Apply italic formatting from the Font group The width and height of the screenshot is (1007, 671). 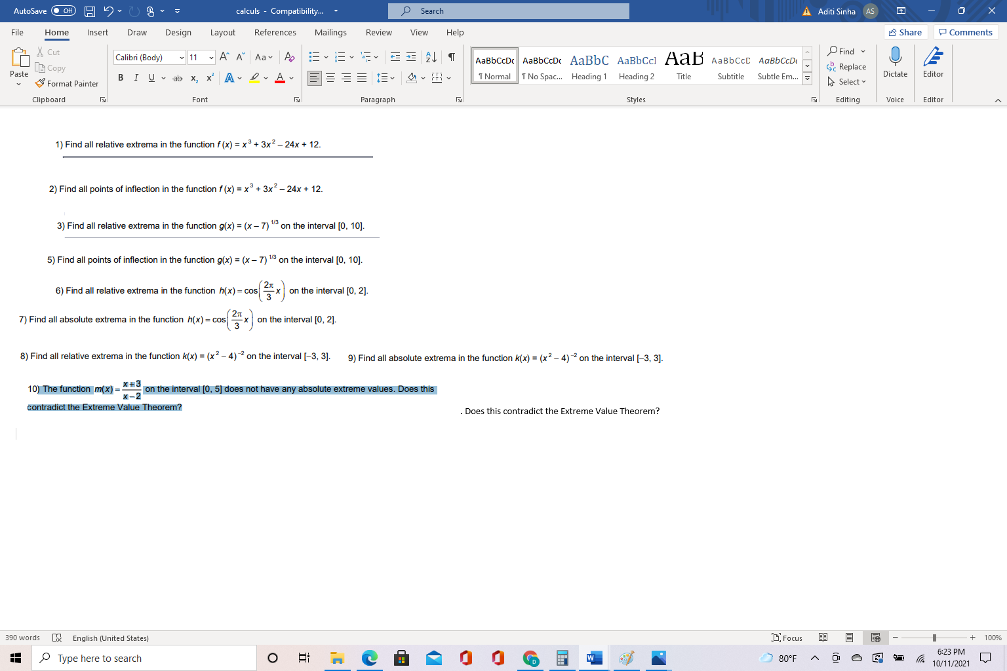coord(136,77)
